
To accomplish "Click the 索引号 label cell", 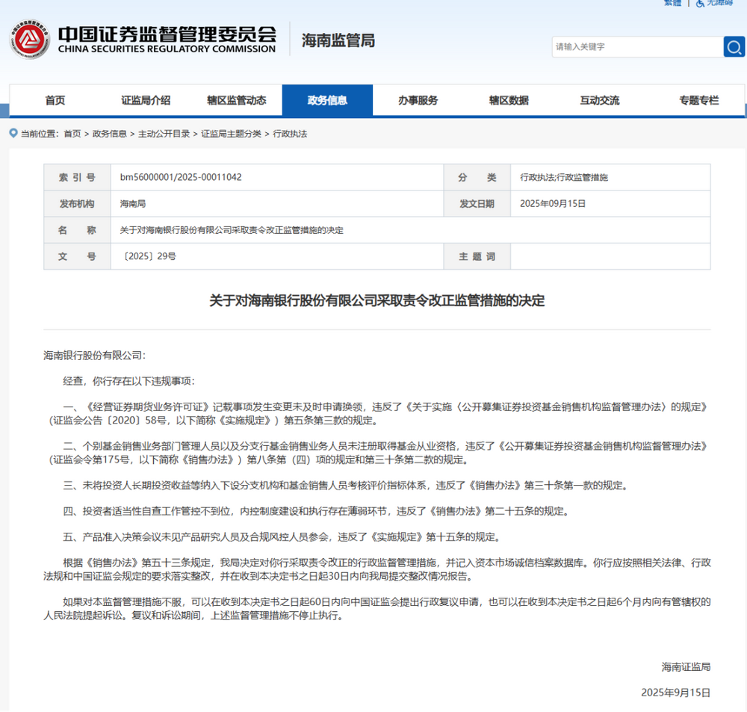I will [x=77, y=177].
